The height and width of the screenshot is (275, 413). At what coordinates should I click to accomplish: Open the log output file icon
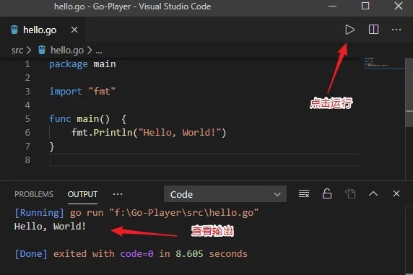pyautogui.click(x=350, y=193)
